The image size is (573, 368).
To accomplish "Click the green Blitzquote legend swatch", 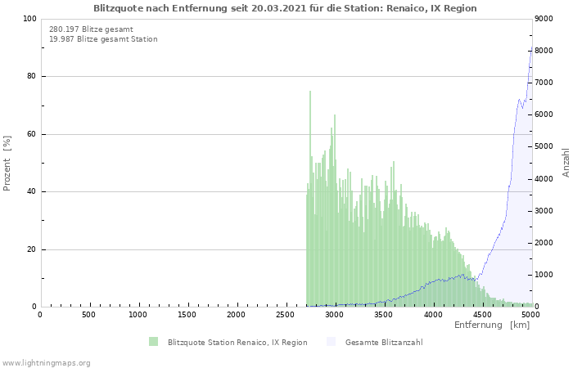I will [x=153, y=342].
